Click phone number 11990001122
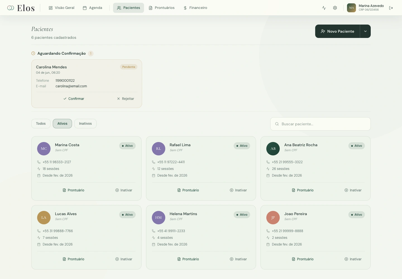The height and width of the screenshot is (279, 402). coord(65,81)
